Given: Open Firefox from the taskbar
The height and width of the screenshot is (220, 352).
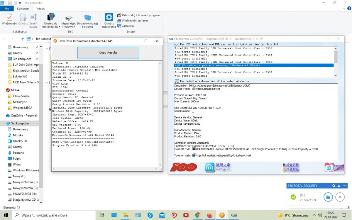Looking at the screenshot, I should click(210, 215).
